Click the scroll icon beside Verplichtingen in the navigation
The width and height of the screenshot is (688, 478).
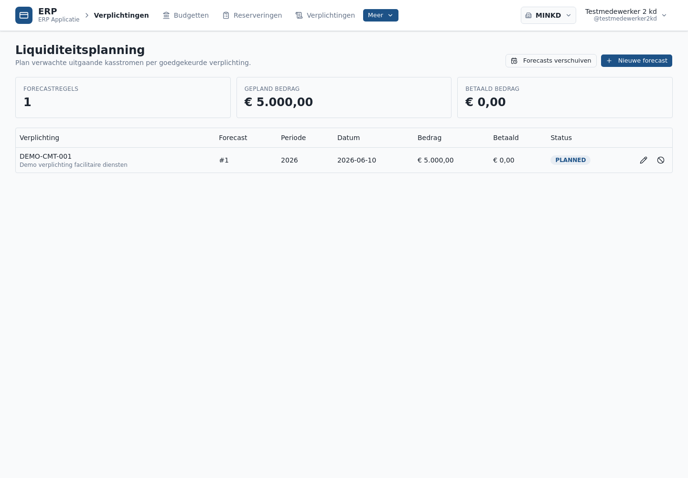coord(299,15)
